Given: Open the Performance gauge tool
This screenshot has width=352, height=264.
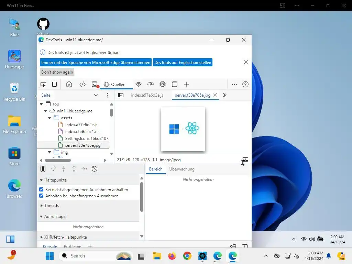Looking at the screenshot, I should point(151,85).
